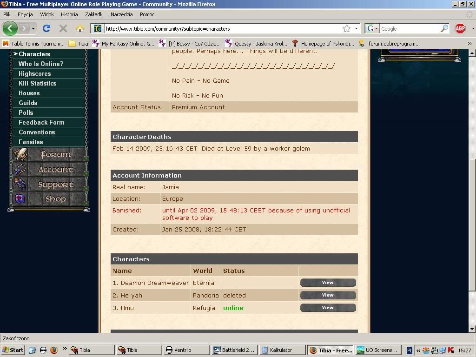Screen dimensions: 476x357
Task: Open the Kill Statistics link
Action: [x=38, y=83]
